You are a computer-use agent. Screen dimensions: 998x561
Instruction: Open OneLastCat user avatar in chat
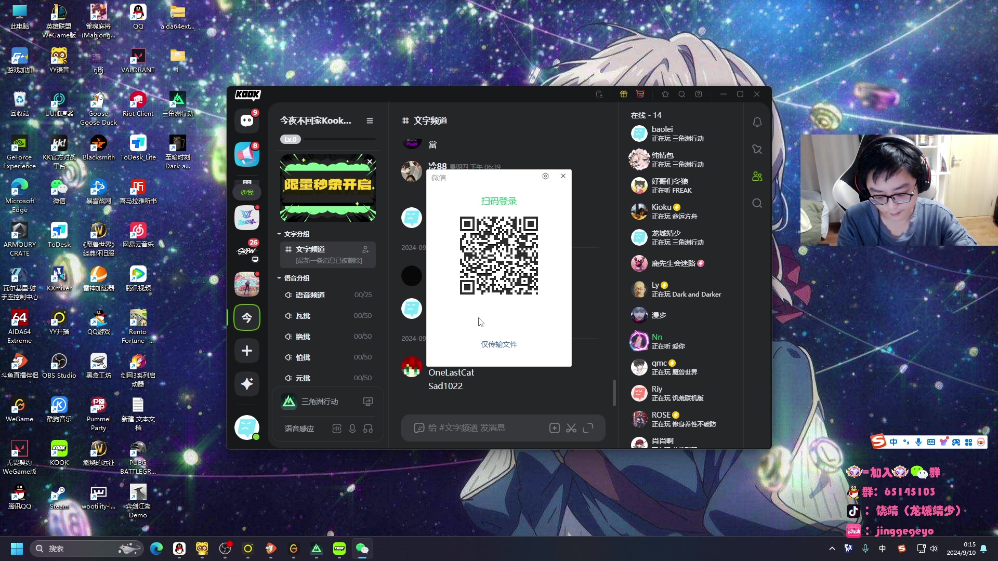tap(412, 367)
